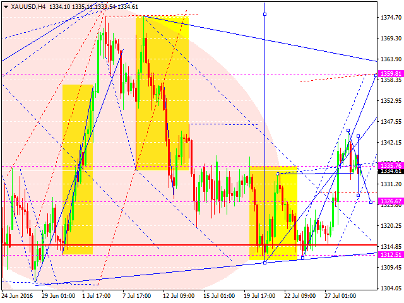Select the 1347.55 price scale value
404x303 pixels.
[391, 121]
